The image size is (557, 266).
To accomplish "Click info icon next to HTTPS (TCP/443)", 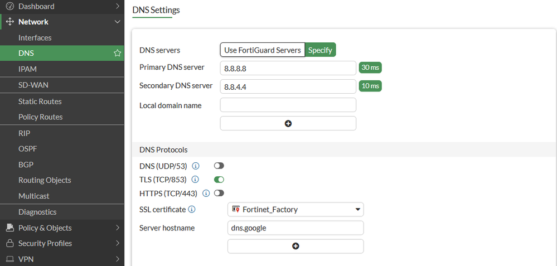I will click(x=206, y=194).
